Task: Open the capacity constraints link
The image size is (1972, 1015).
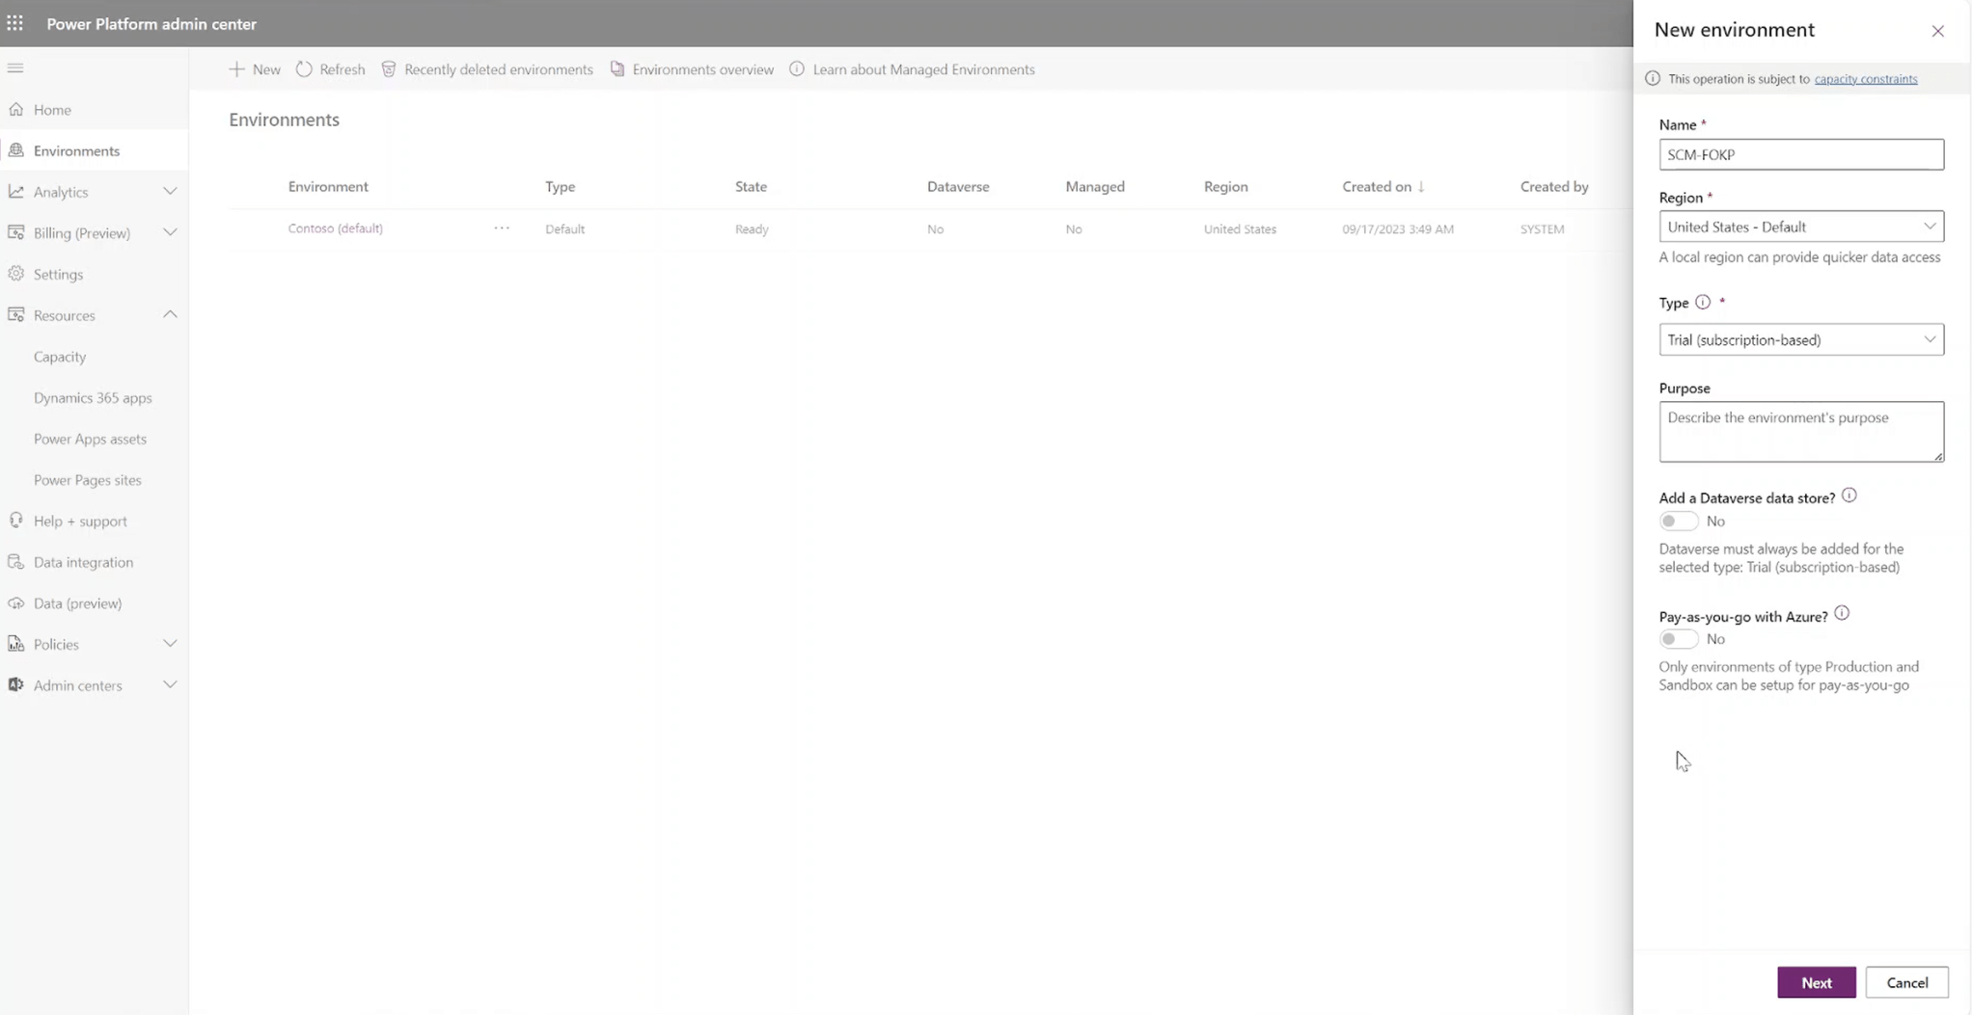Action: point(1865,78)
